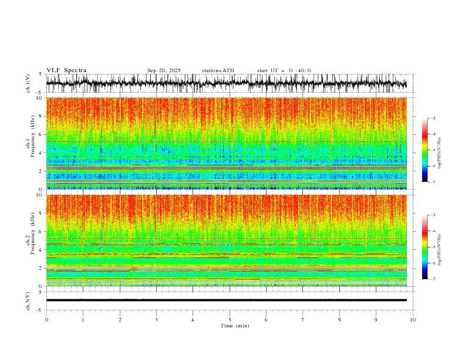The image size is (465, 359).
Task: Click the 2 tick label on Time axis
Action: click(x=120, y=320)
